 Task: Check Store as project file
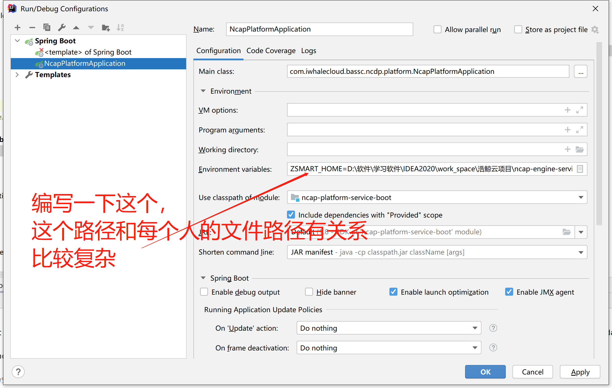coord(518,30)
